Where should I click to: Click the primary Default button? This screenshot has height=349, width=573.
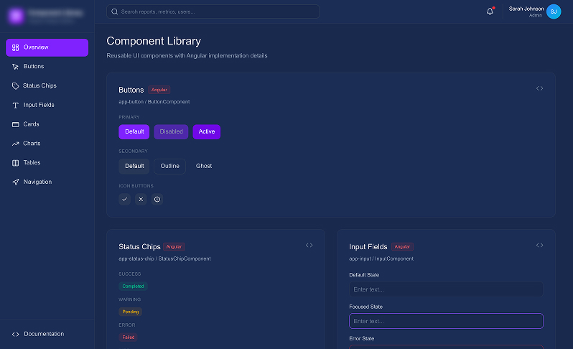[134, 131]
